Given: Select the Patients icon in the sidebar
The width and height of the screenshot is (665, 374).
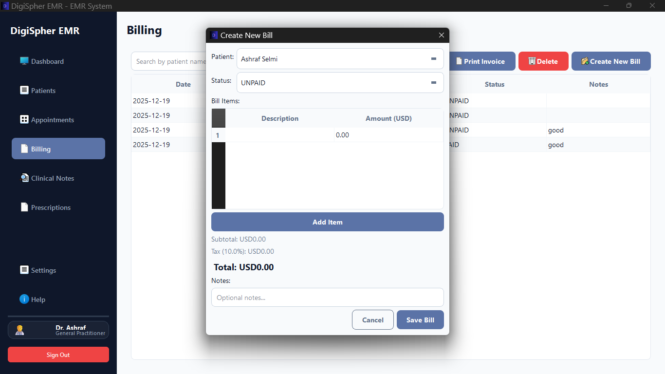Looking at the screenshot, I should tap(24, 90).
